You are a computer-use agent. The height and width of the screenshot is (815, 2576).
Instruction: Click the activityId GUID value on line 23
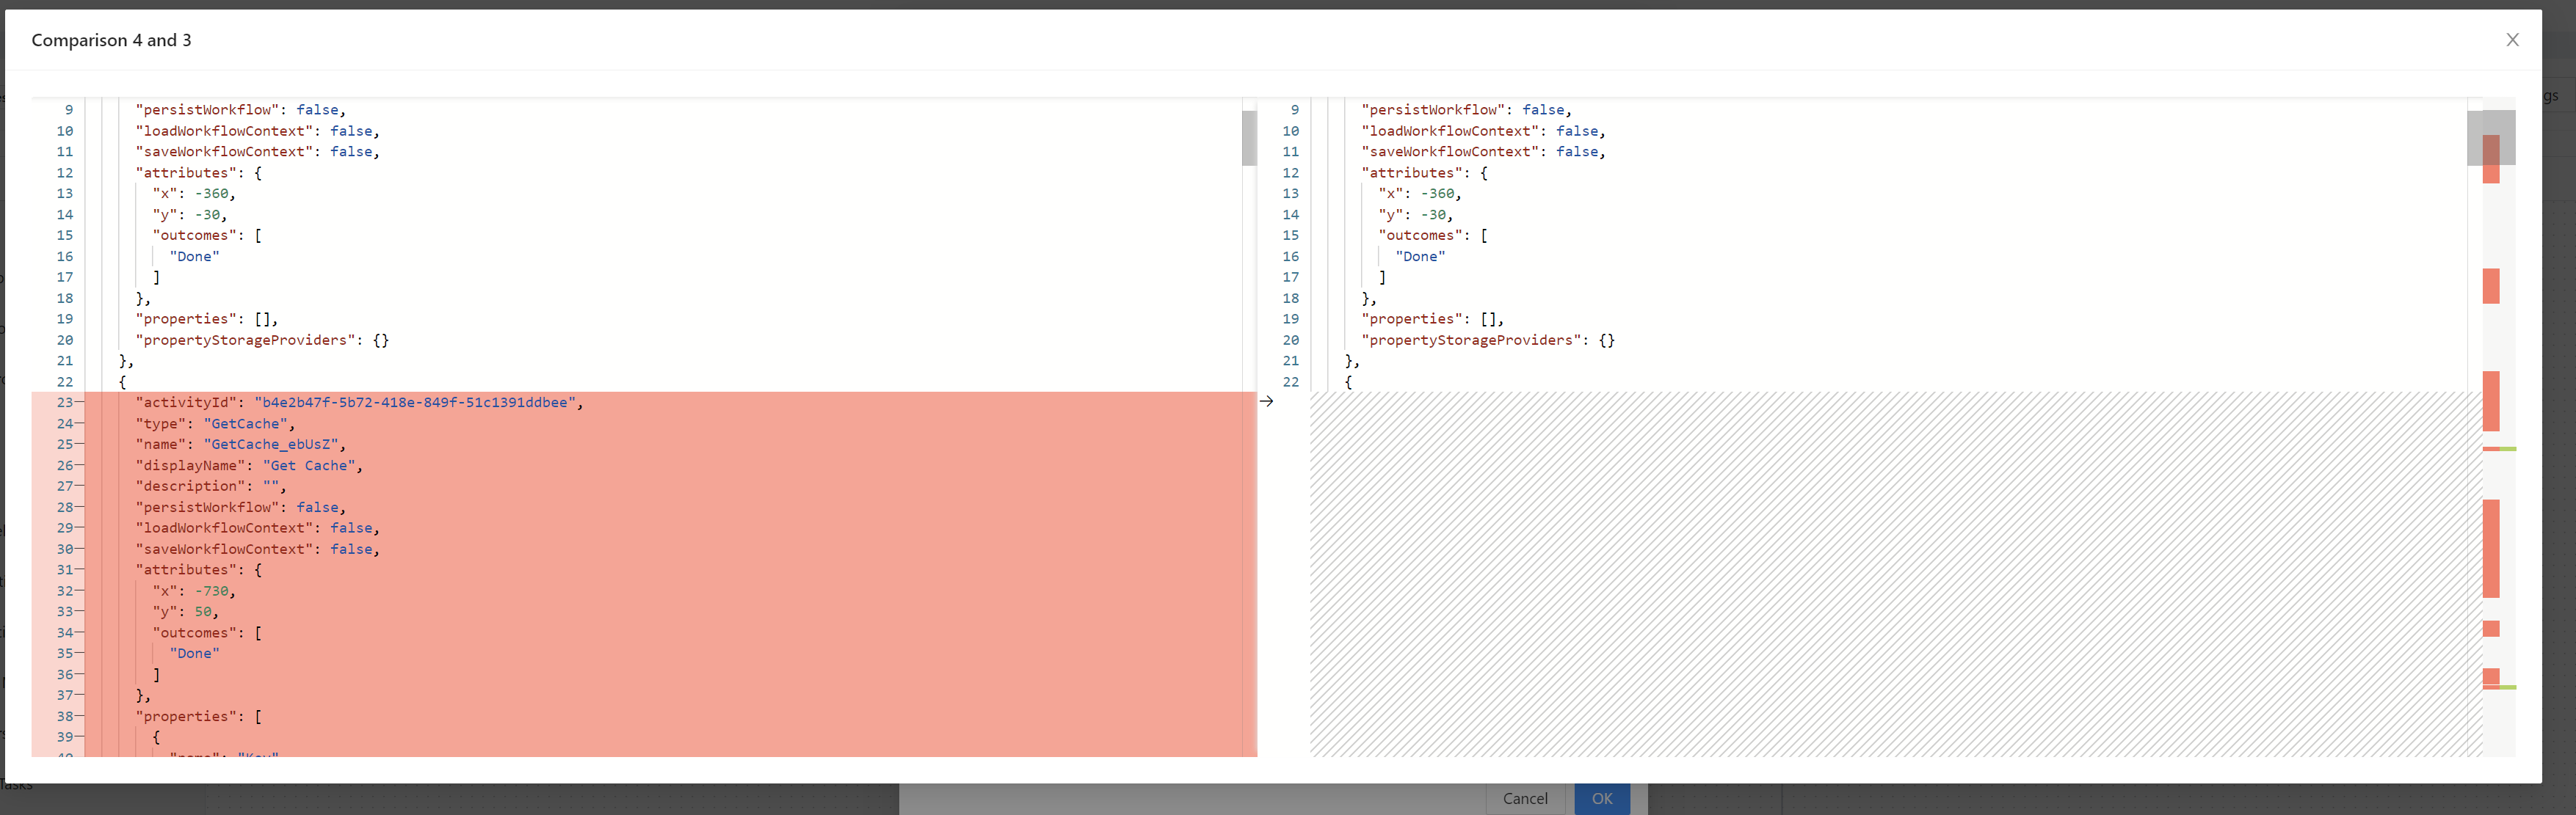(x=415, y=403)
